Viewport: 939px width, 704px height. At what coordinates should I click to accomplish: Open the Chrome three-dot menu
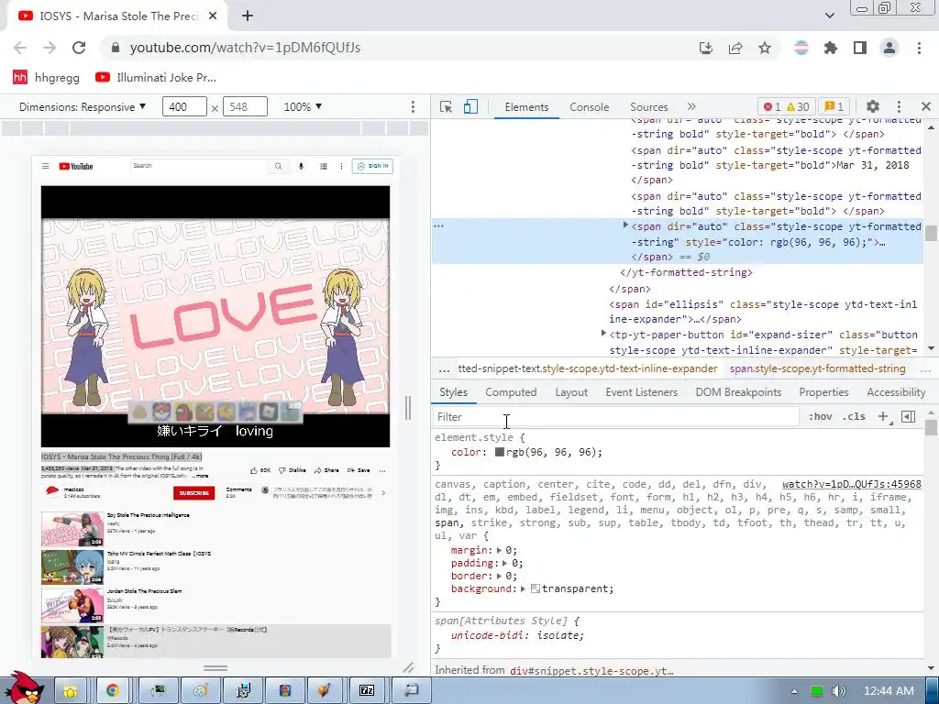(919, 48)
